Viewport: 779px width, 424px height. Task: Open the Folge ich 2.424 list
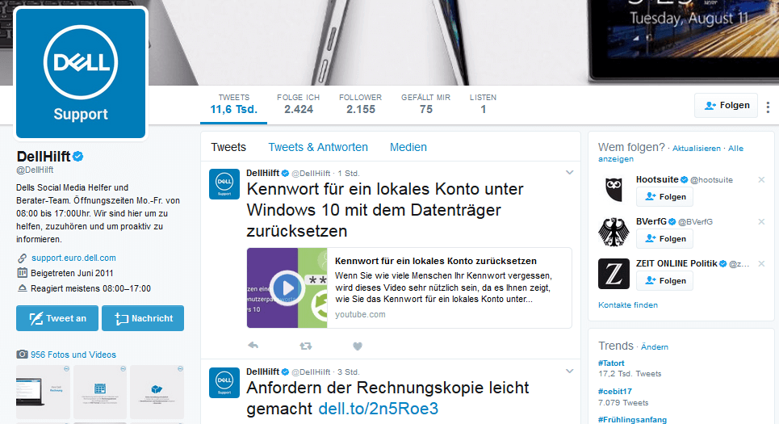tap(298, 104)
